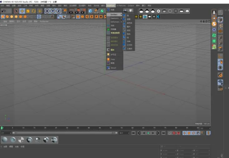Add a Cube primitive object
This screenshot has width=229, height=158.
90,11
